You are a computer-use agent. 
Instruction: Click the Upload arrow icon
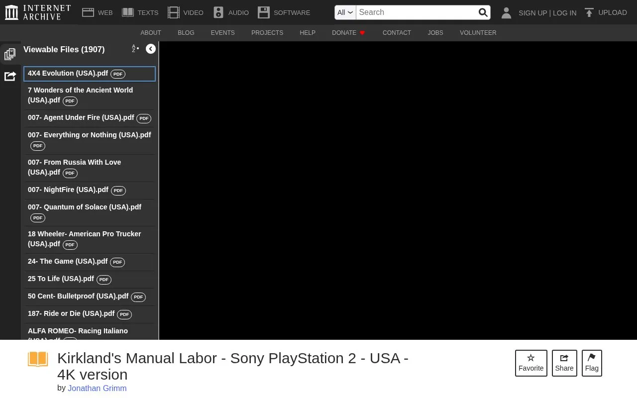click(x=589, y=12)
